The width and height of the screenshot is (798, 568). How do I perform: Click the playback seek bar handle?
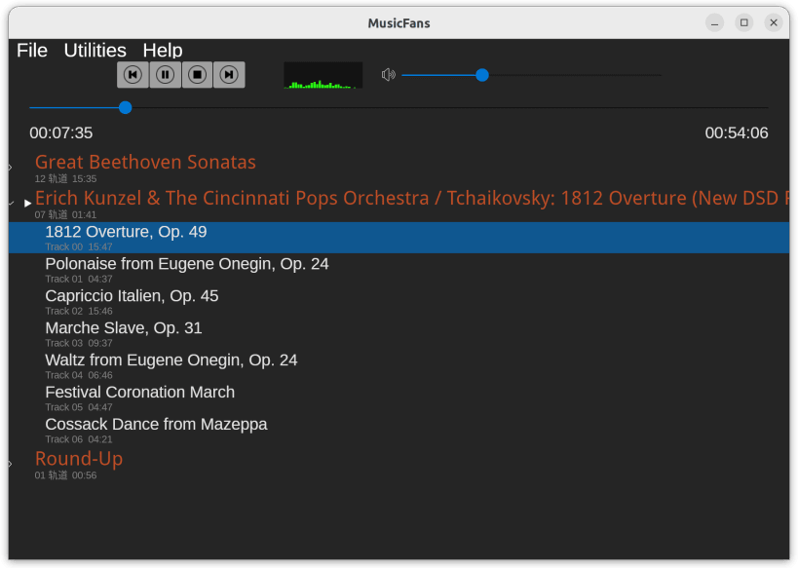point(125,107)
